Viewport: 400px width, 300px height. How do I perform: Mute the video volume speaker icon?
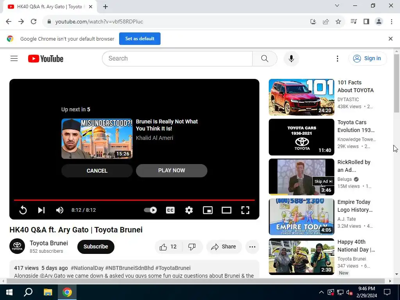(x=60, y=210)
